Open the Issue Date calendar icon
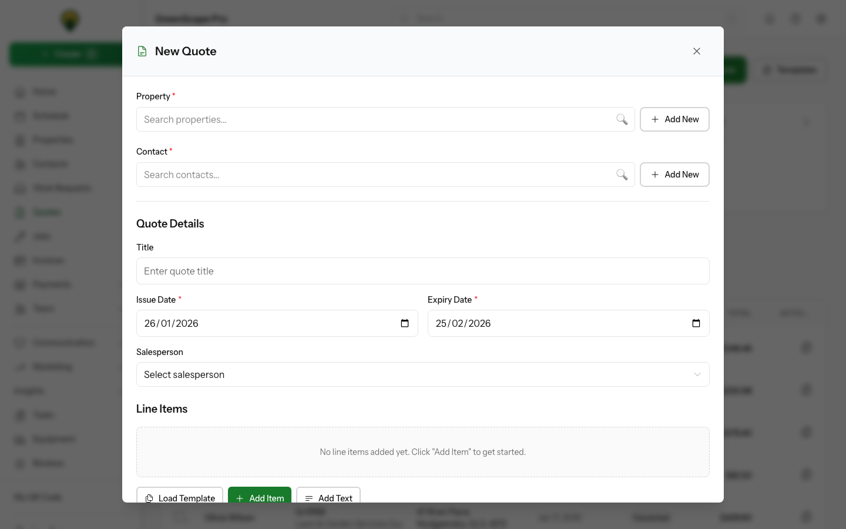The height and width of the screenshot is (529, 846). tap(405, 323)
